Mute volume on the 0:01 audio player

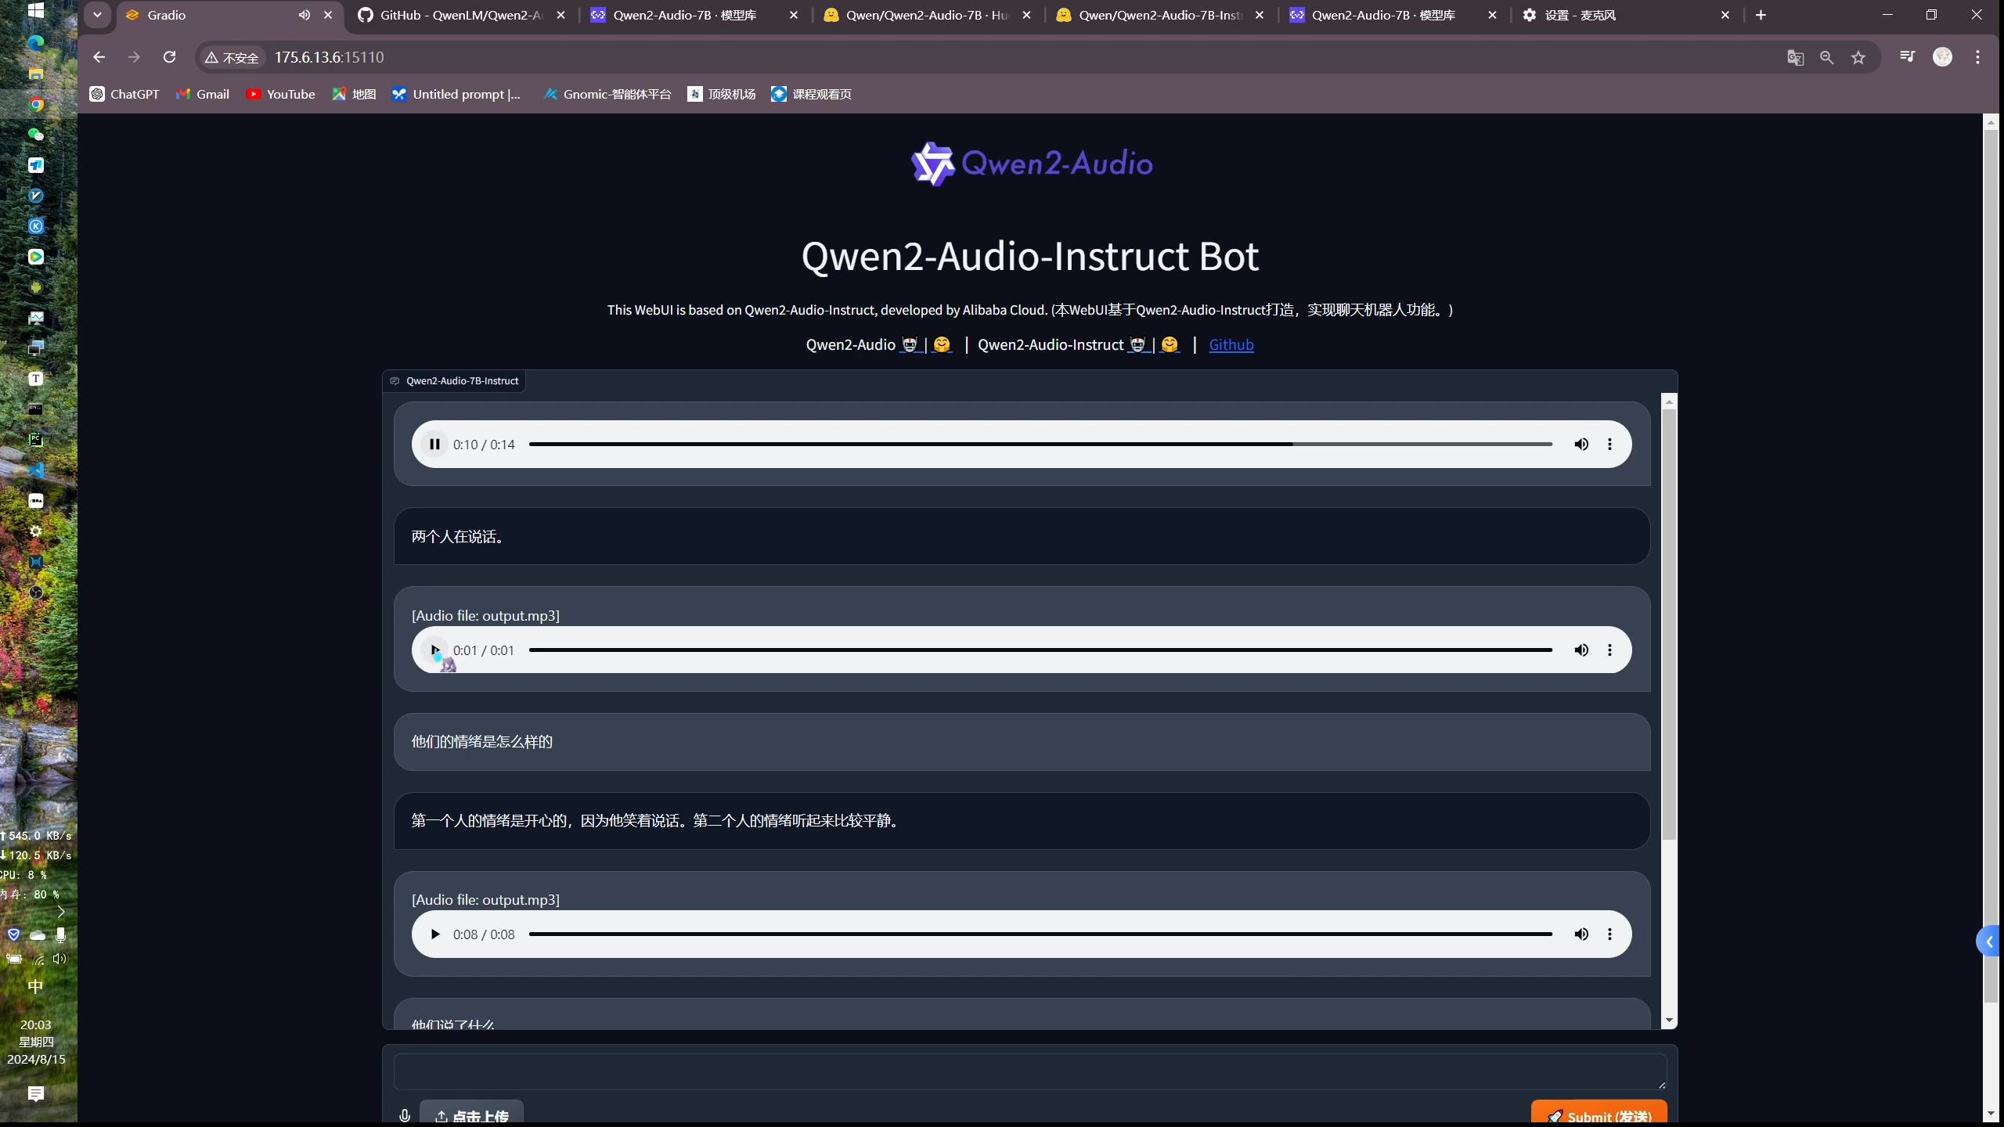coord(1581,650)
